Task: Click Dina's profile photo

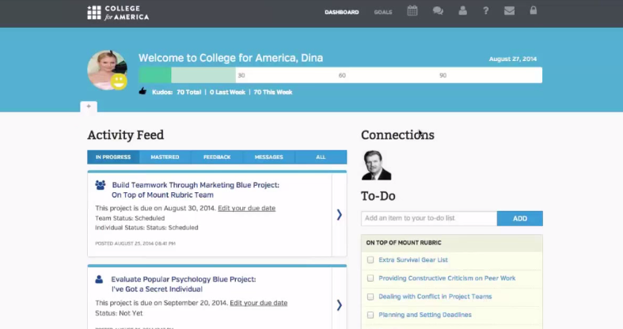Action: coord(107,70)
